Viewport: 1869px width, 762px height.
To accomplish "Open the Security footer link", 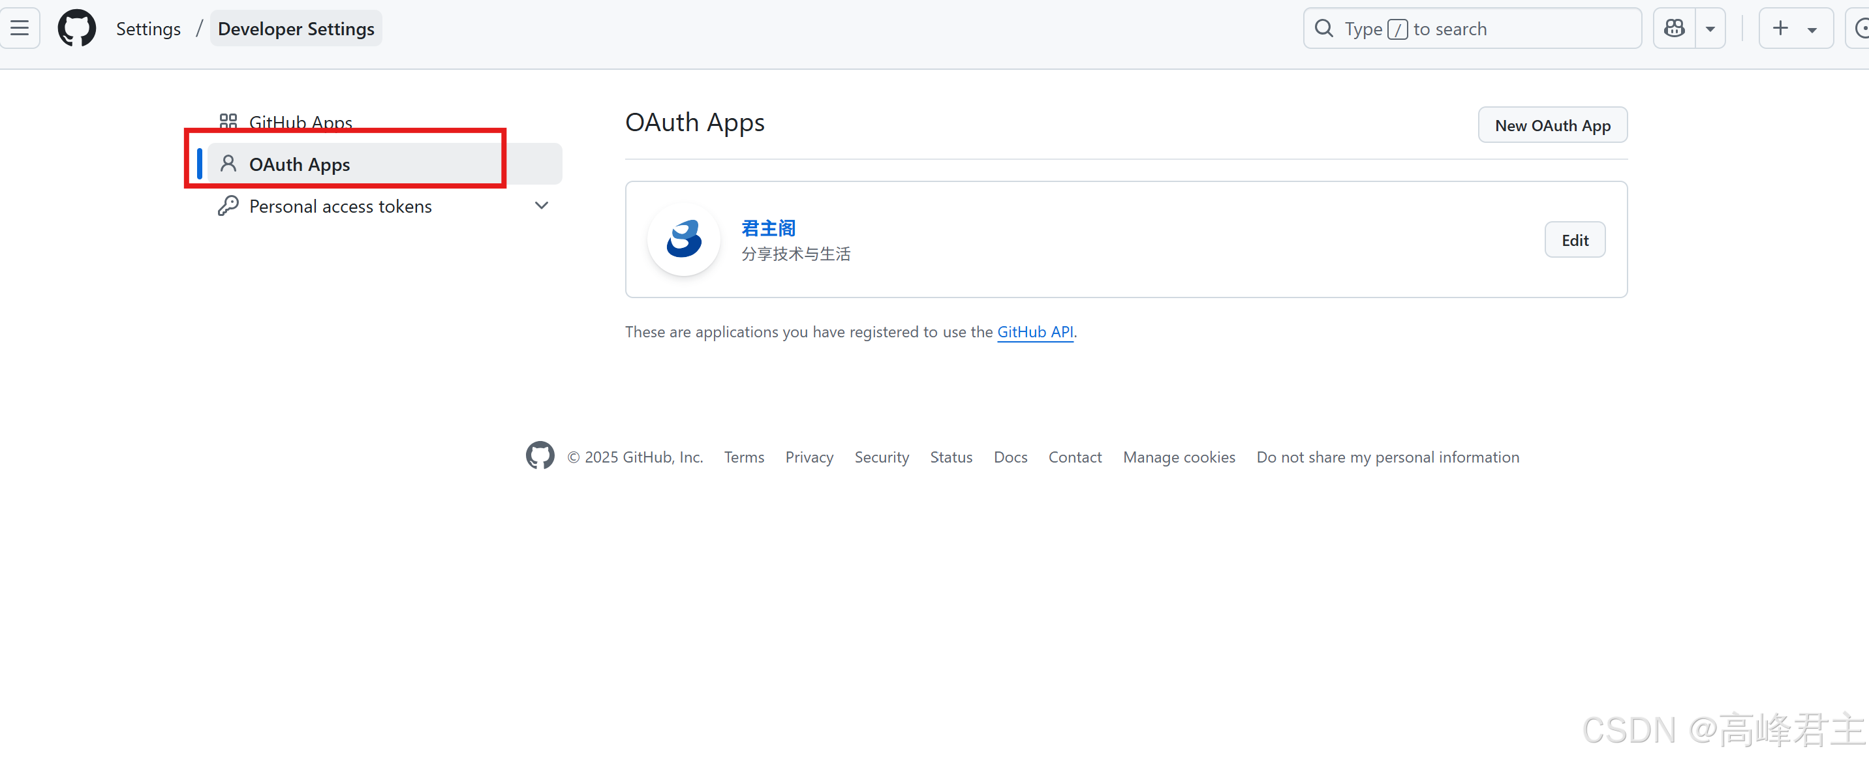I will [882, 457].
